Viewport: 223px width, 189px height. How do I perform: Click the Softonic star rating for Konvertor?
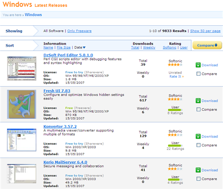click(x=175, y=135)
